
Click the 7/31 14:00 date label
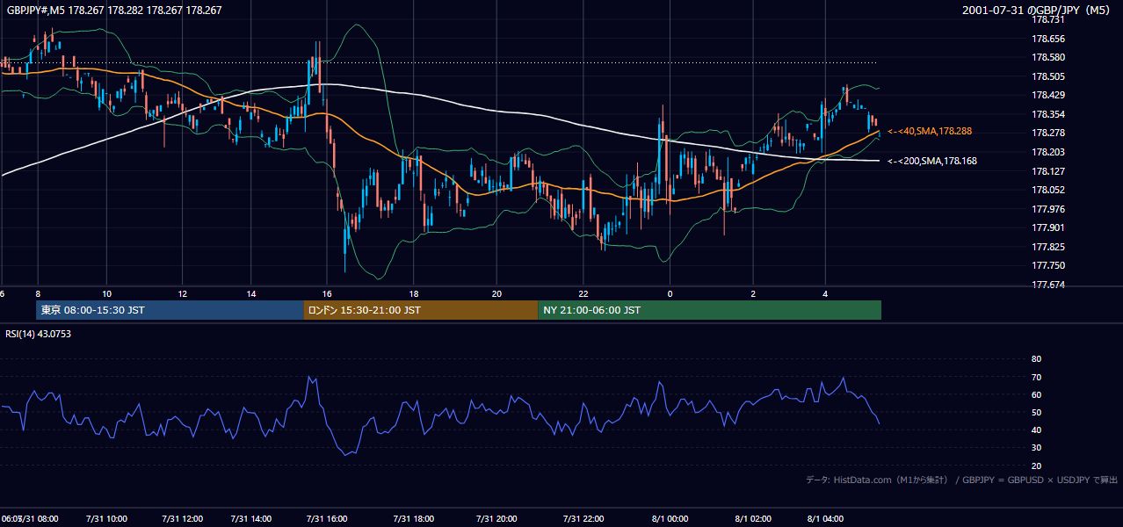[x=251, y=519]
